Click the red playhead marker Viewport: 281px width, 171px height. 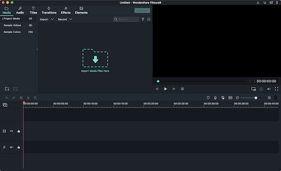[24, 103]
